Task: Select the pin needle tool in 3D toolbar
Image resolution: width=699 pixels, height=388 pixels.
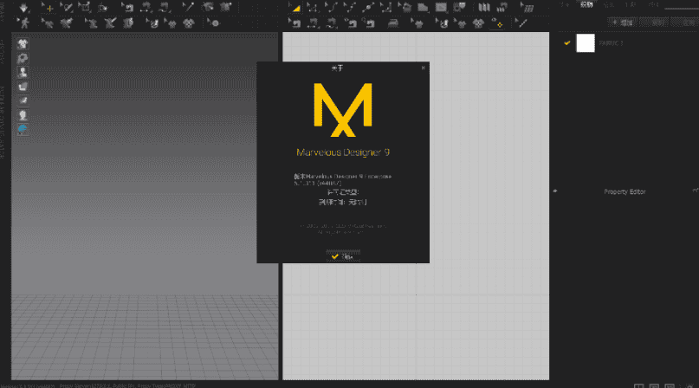Action: (x=189, y=7)
